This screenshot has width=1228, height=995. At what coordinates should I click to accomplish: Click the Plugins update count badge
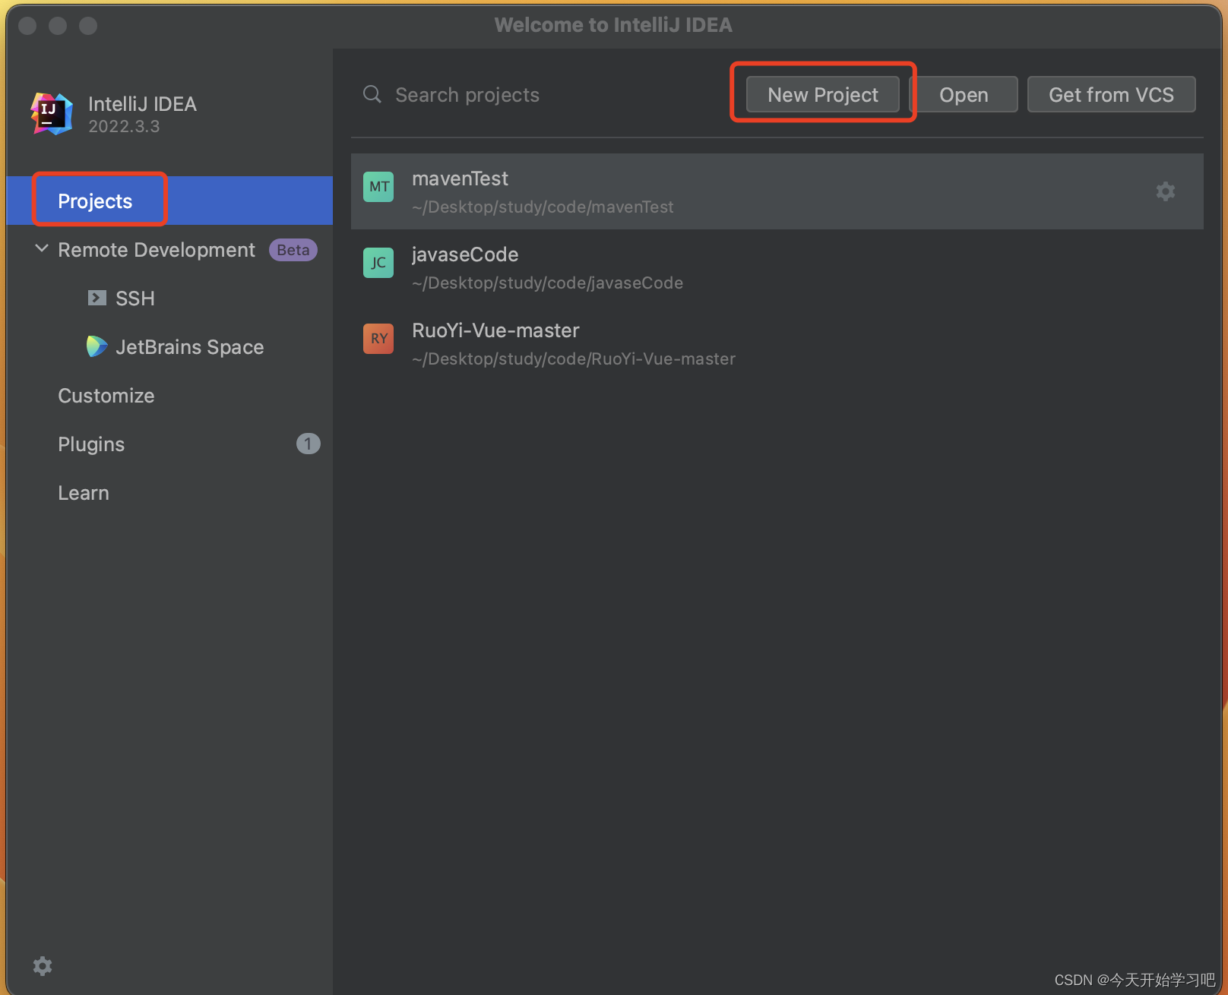click(308, 444)
